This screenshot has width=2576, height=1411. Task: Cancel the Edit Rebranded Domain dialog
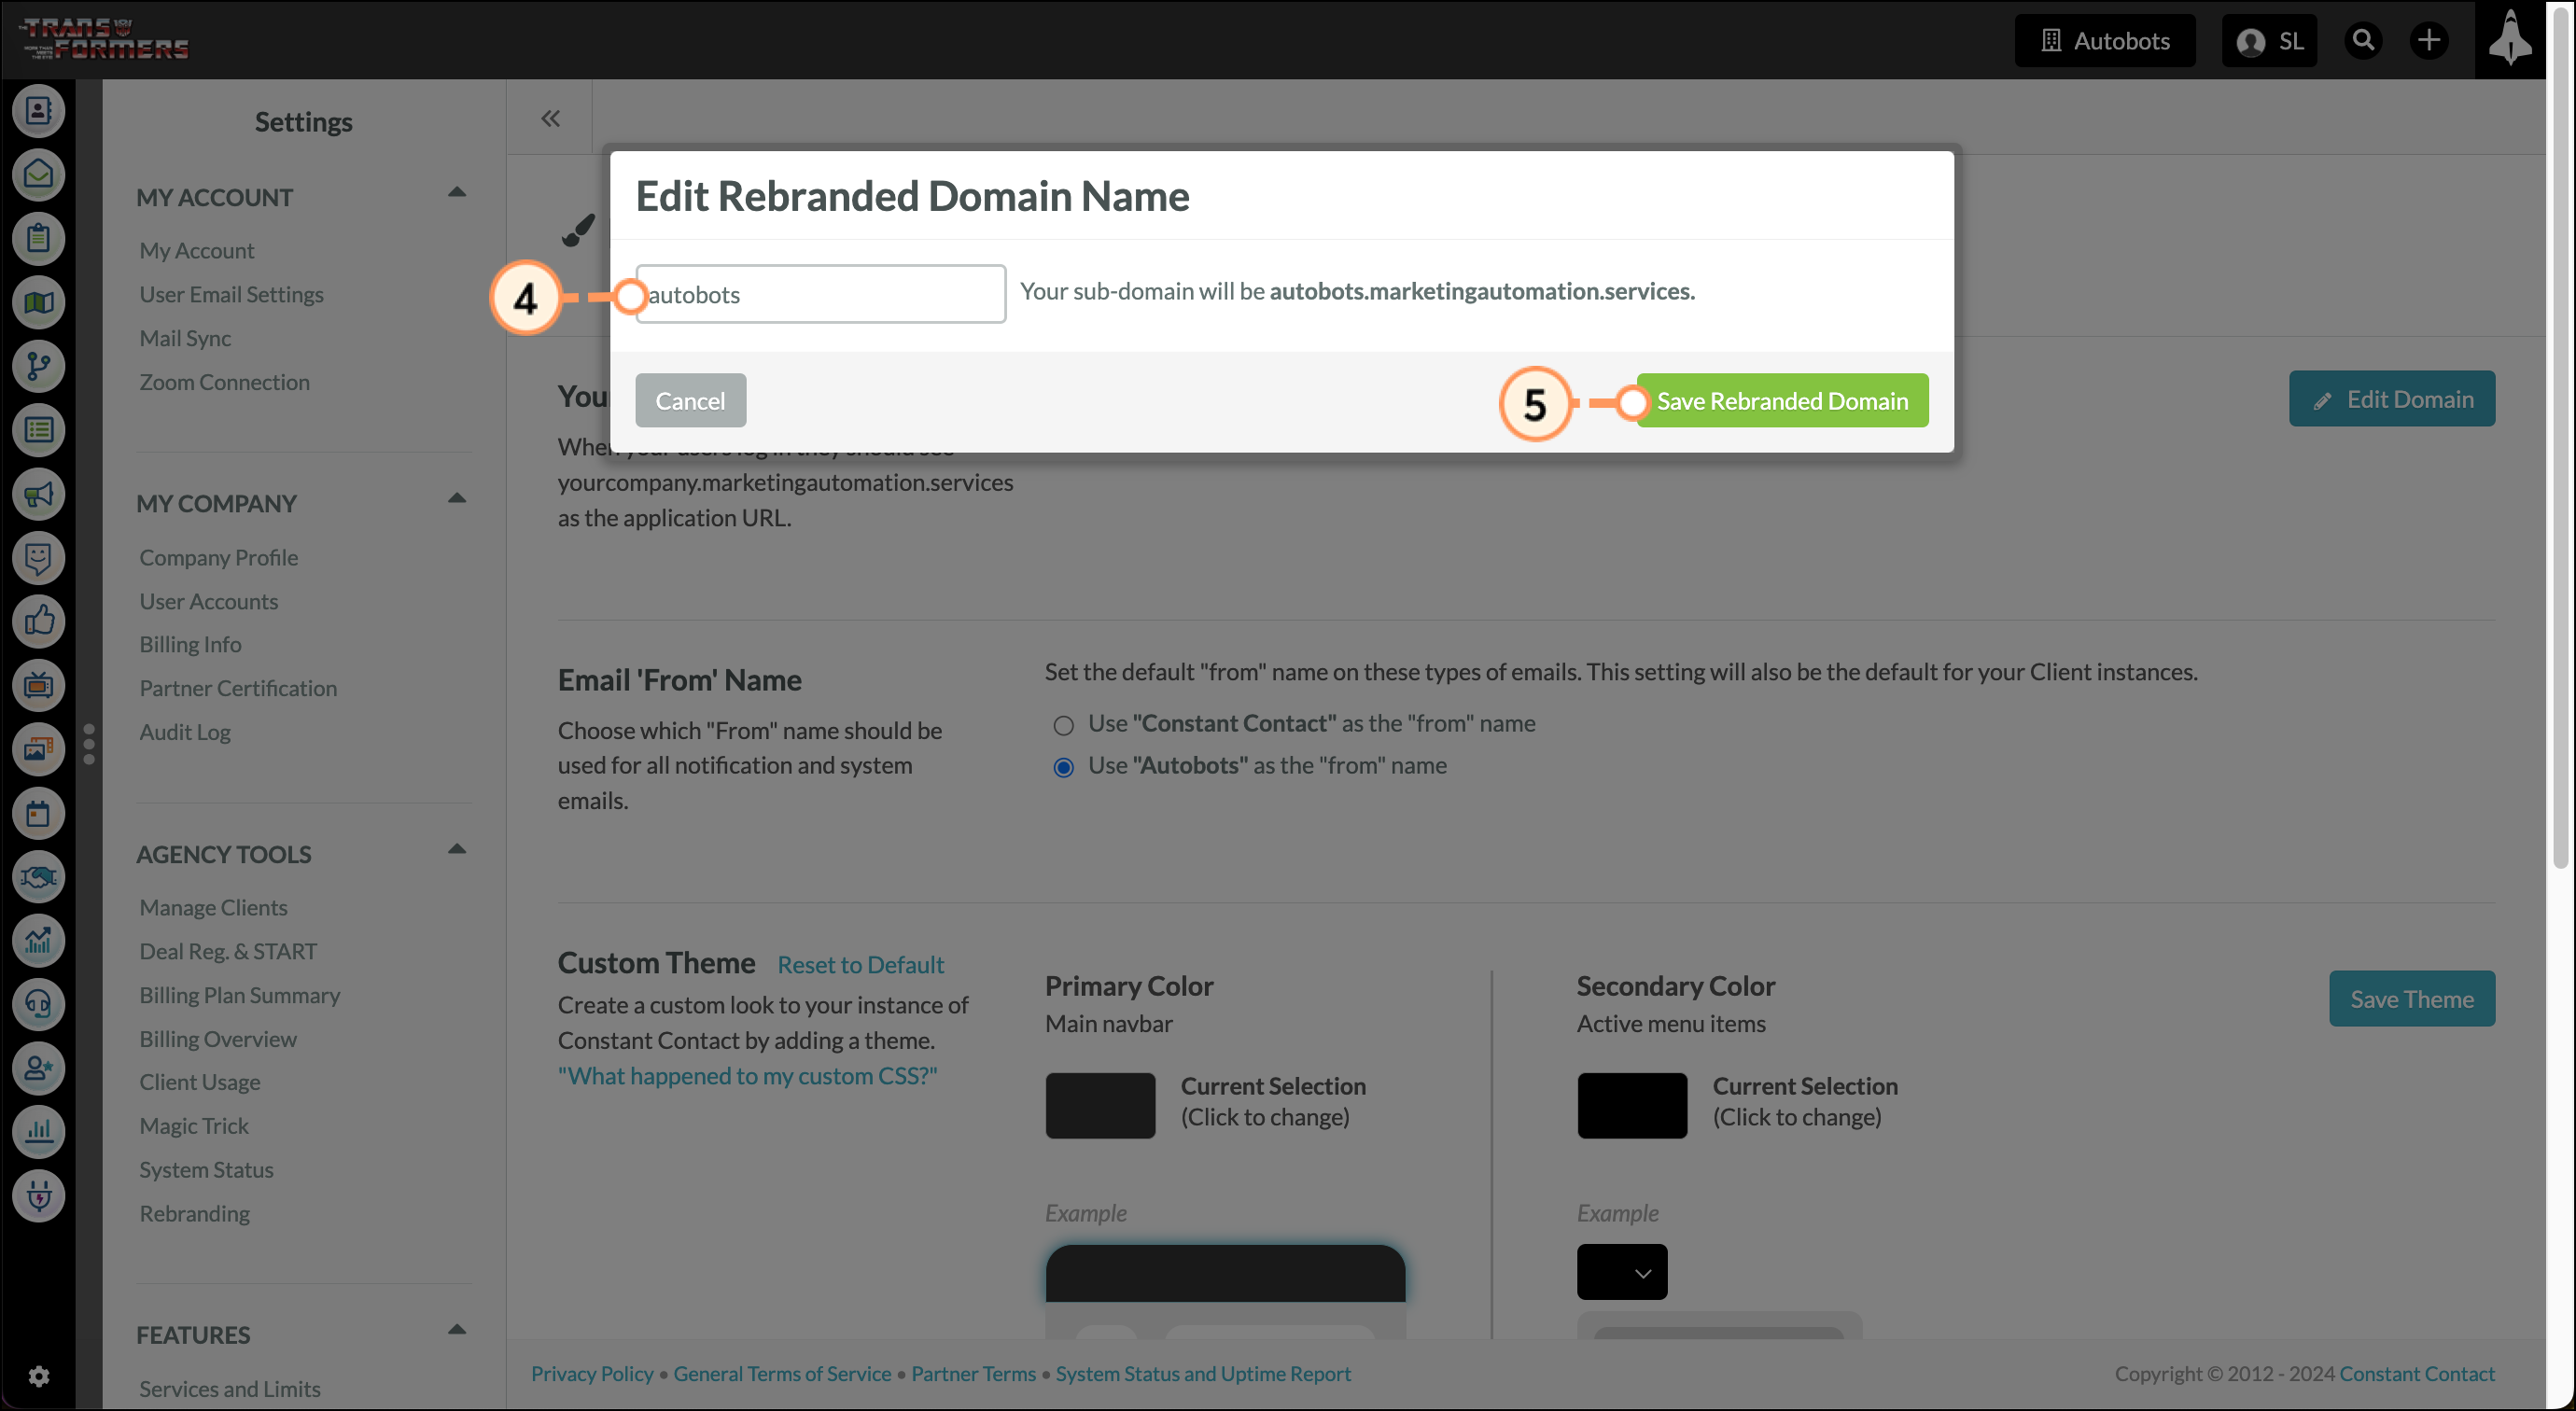[x=690, y=400]
